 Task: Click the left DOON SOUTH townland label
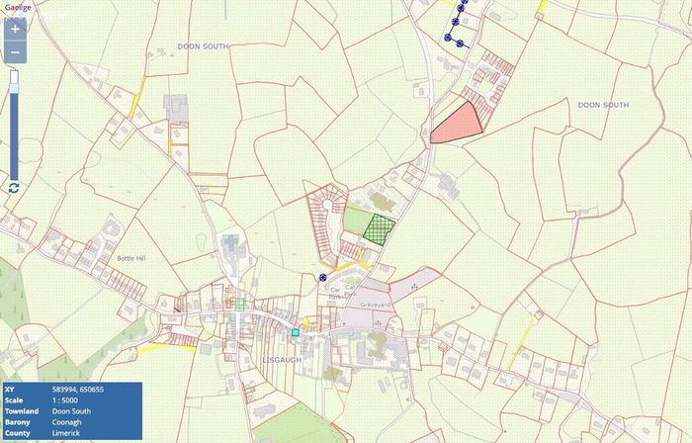click(x=203, y=46)
